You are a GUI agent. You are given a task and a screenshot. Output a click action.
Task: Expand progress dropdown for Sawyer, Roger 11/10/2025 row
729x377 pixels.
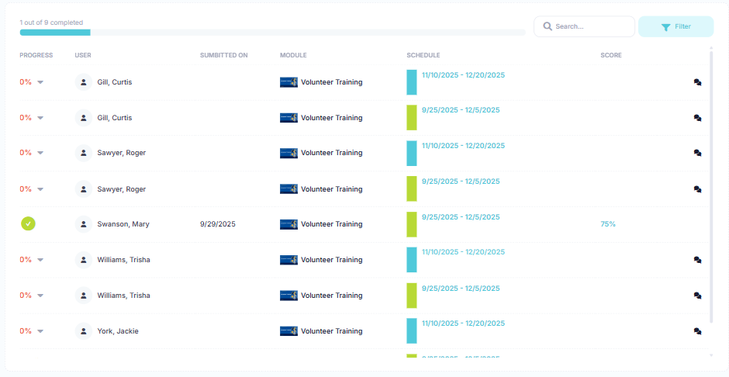tap(40, 153)
